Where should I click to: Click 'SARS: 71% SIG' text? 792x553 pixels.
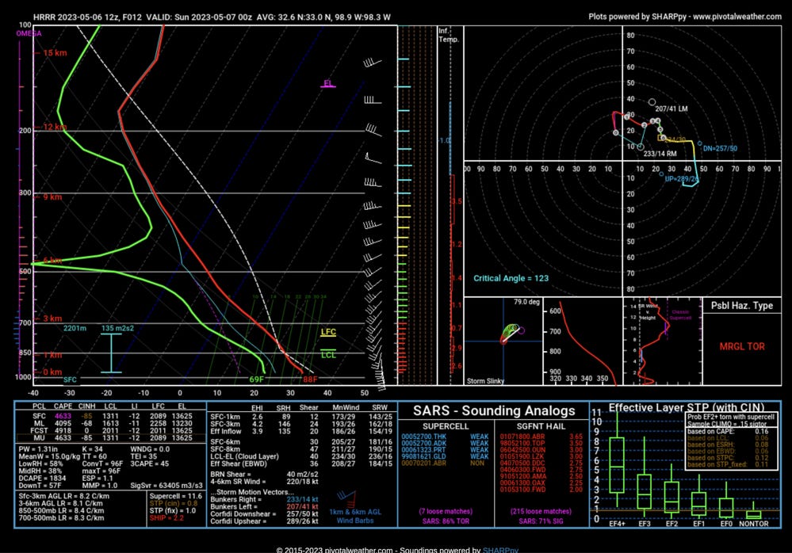point(541,521)
